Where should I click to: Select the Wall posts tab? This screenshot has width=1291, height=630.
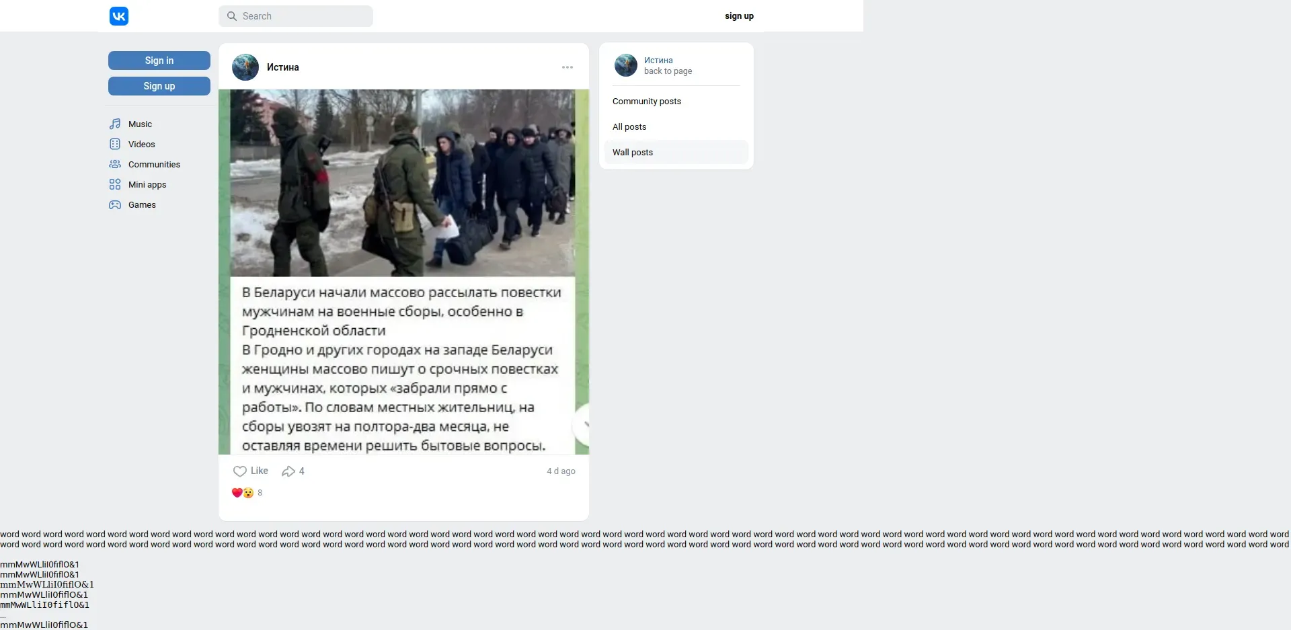point(676,153)
